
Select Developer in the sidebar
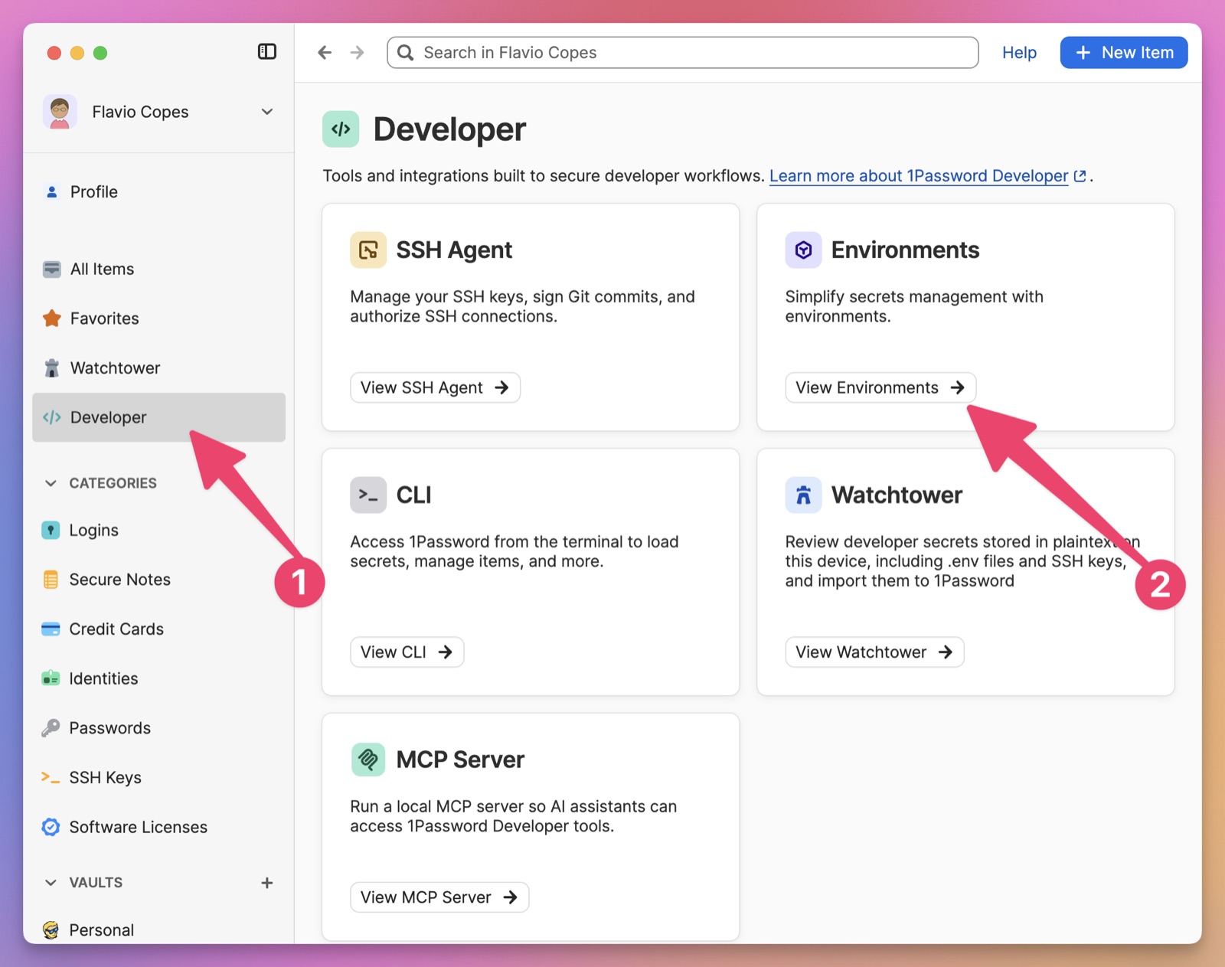tap(158, 417)
